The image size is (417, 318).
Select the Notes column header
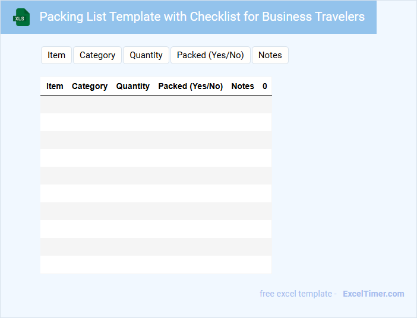coord(242,86)
